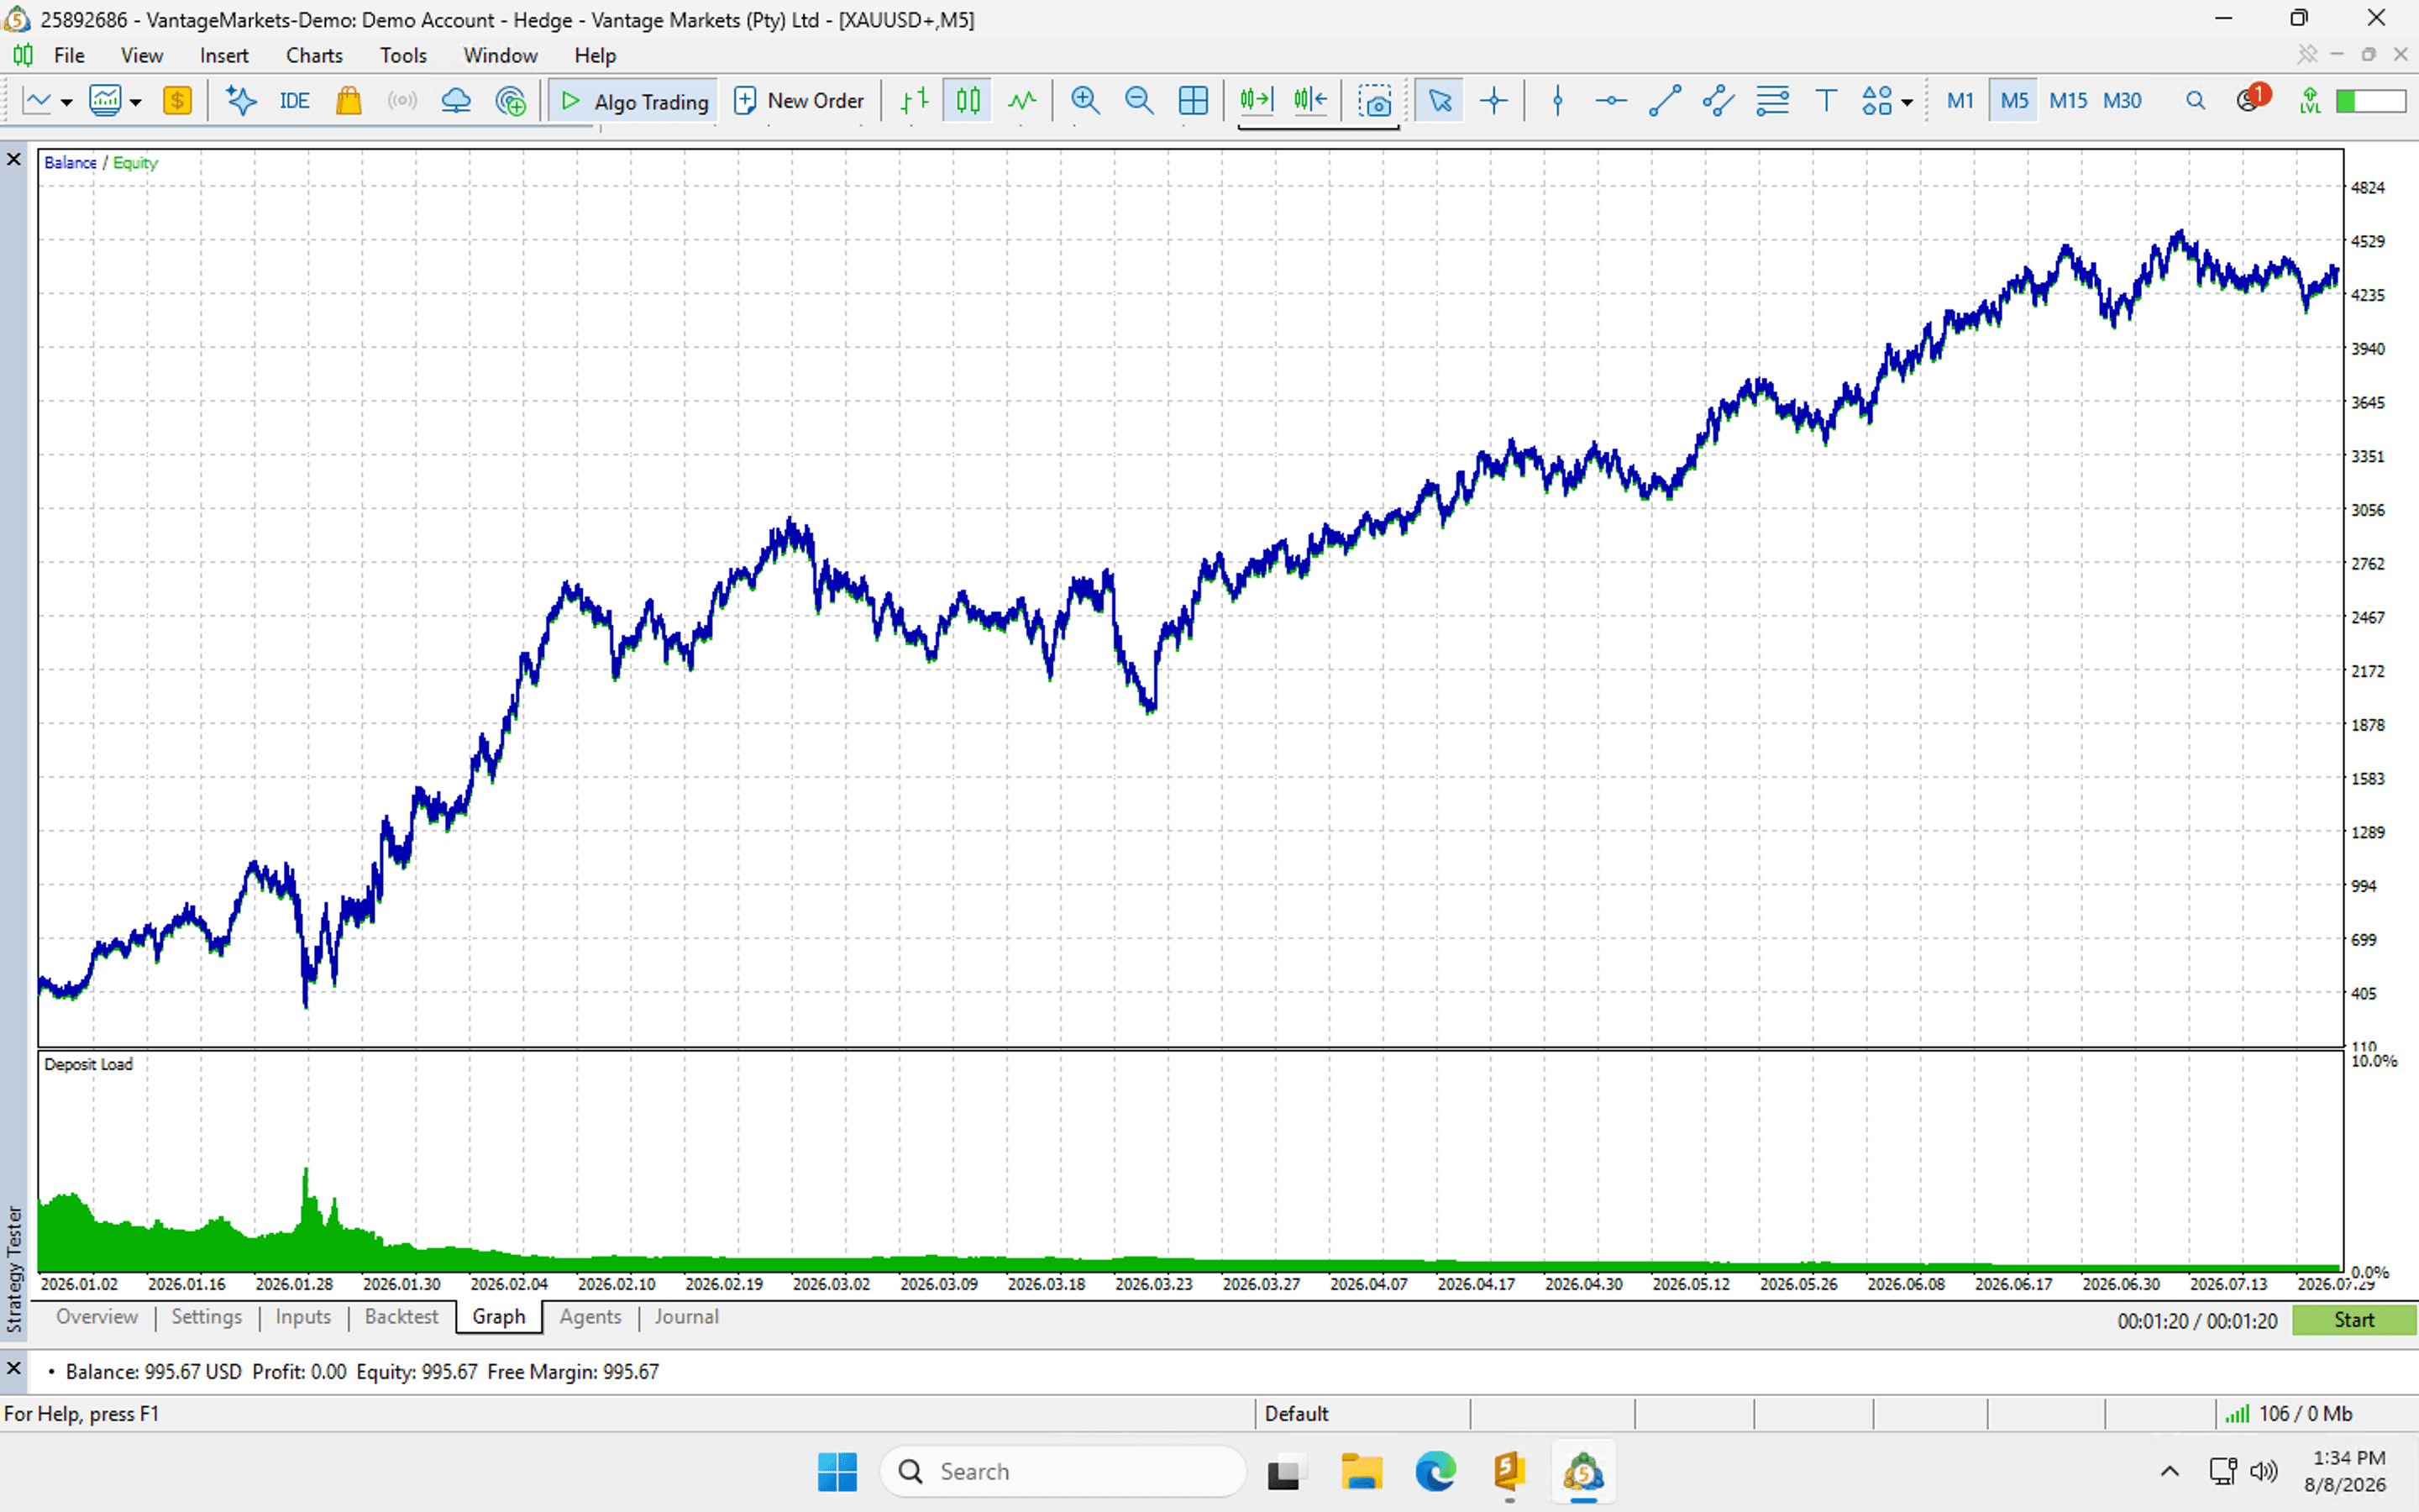Click the Windows taskbar Search box
Image resolution: width=2419 pixels, height=1512 pixels.
point(1063,1471)
